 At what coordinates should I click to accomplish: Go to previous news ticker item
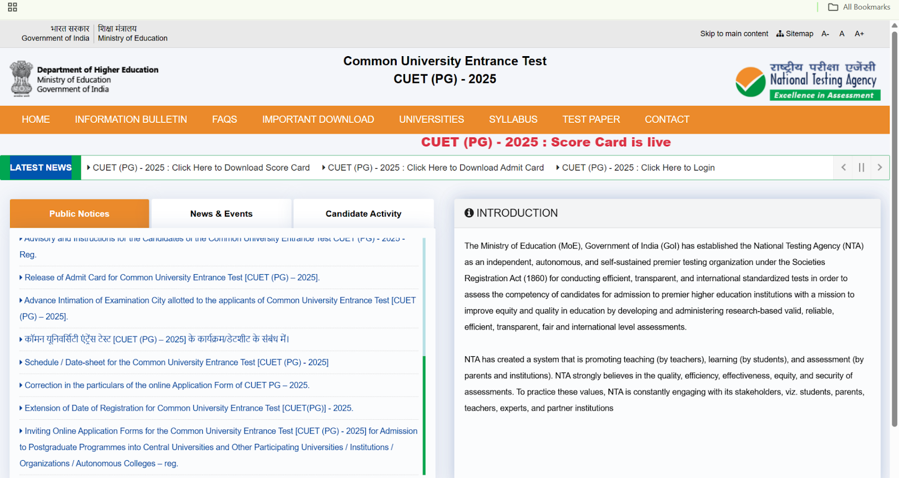[843, 167]
